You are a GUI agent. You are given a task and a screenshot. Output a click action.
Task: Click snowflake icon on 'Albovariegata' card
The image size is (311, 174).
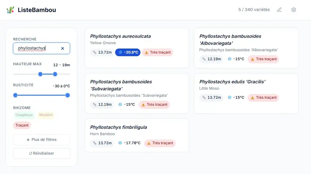click(230, 59)
